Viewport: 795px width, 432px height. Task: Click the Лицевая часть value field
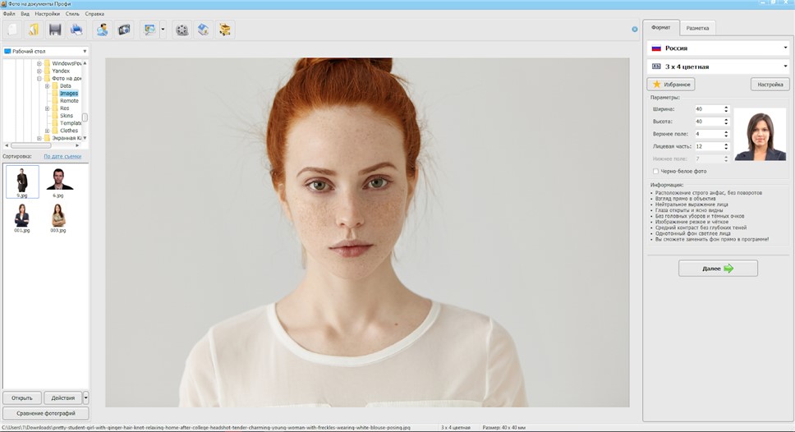click(708, 146)
